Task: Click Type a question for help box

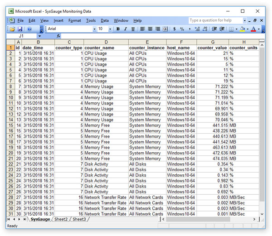Action: 216,20
